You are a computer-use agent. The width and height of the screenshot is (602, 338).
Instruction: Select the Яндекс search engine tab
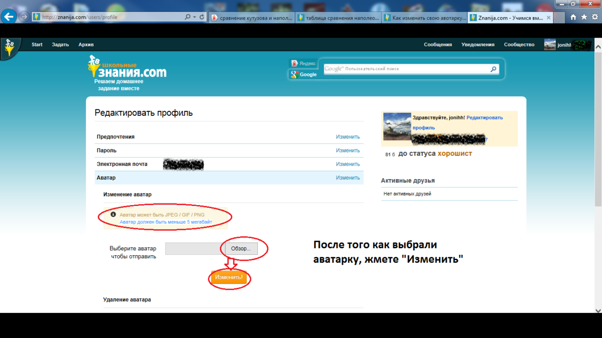pos(304,63)
